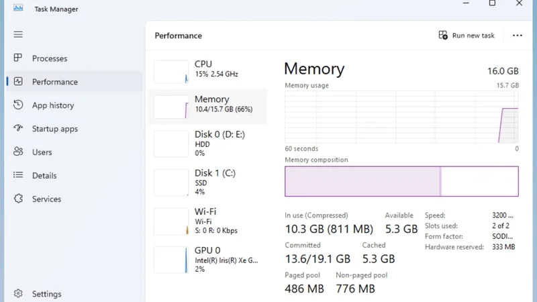Select the Memory resource entry

[x=207, y=107]
